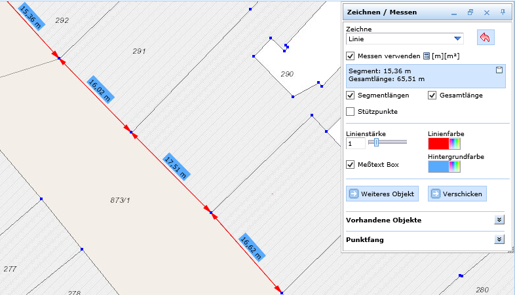Click the 16,02 m segment label
The width and height of the screenshot is (515, 295).
100,90
